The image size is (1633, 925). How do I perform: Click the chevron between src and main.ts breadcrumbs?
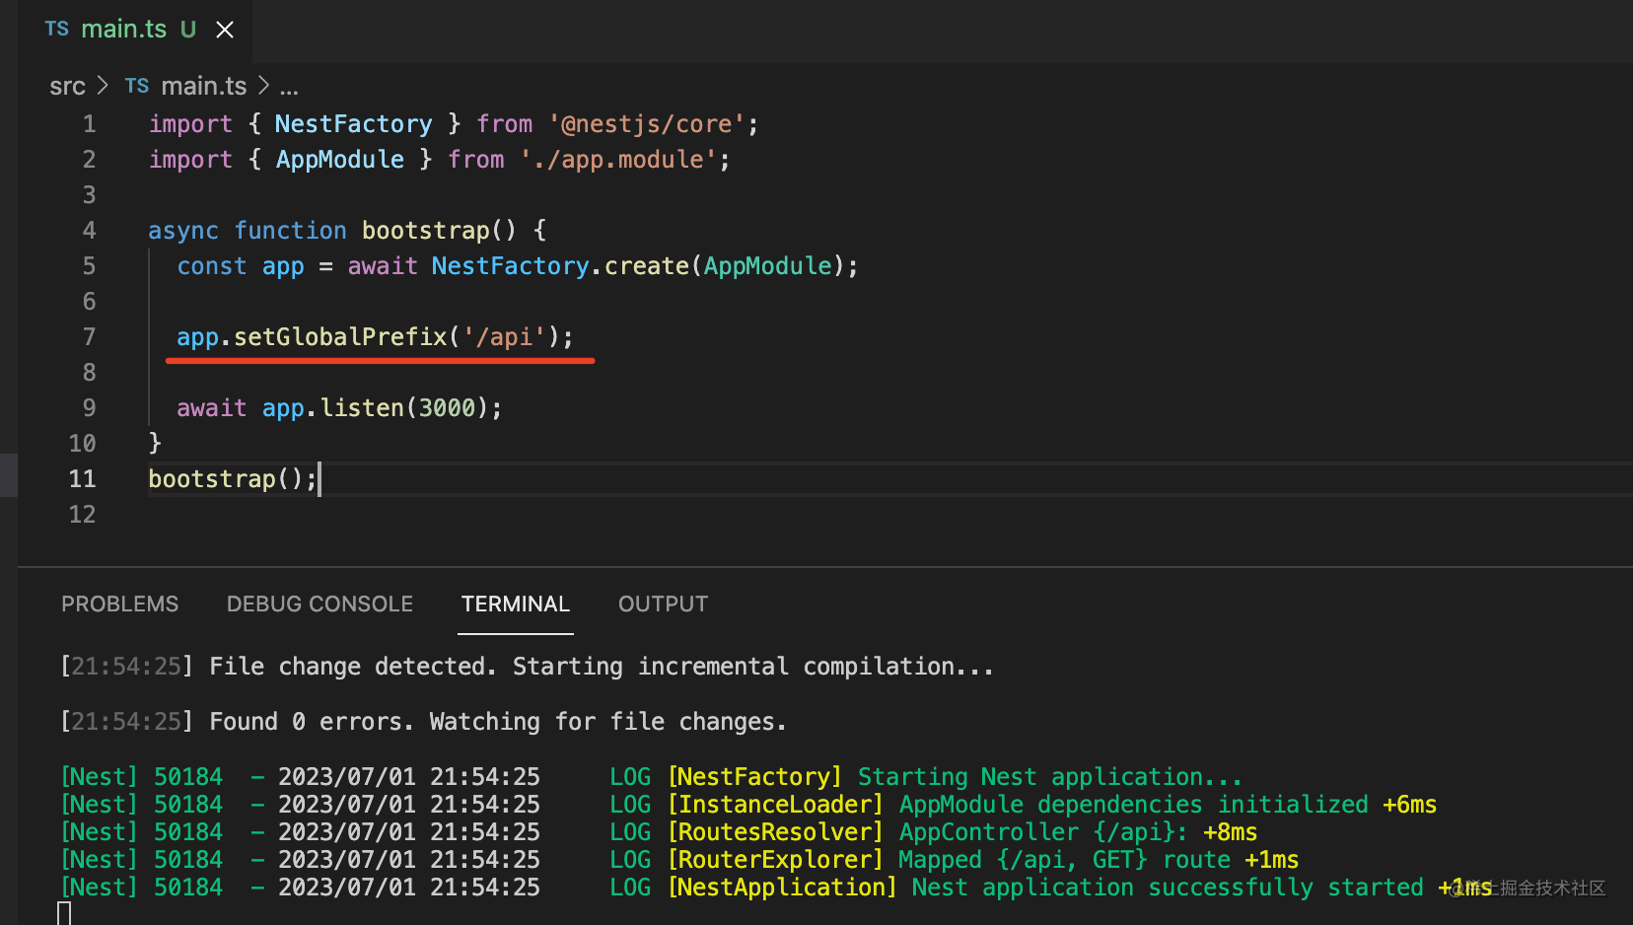(103, 87)
